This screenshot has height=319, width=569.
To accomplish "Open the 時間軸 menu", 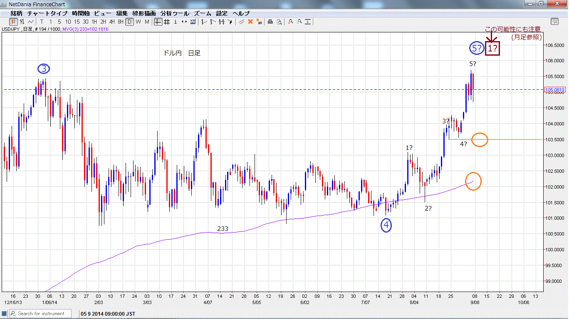I will pyautogui.click(x=81, y=13).
